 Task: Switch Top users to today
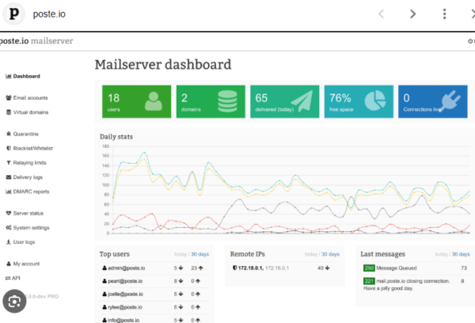(180, 254)
